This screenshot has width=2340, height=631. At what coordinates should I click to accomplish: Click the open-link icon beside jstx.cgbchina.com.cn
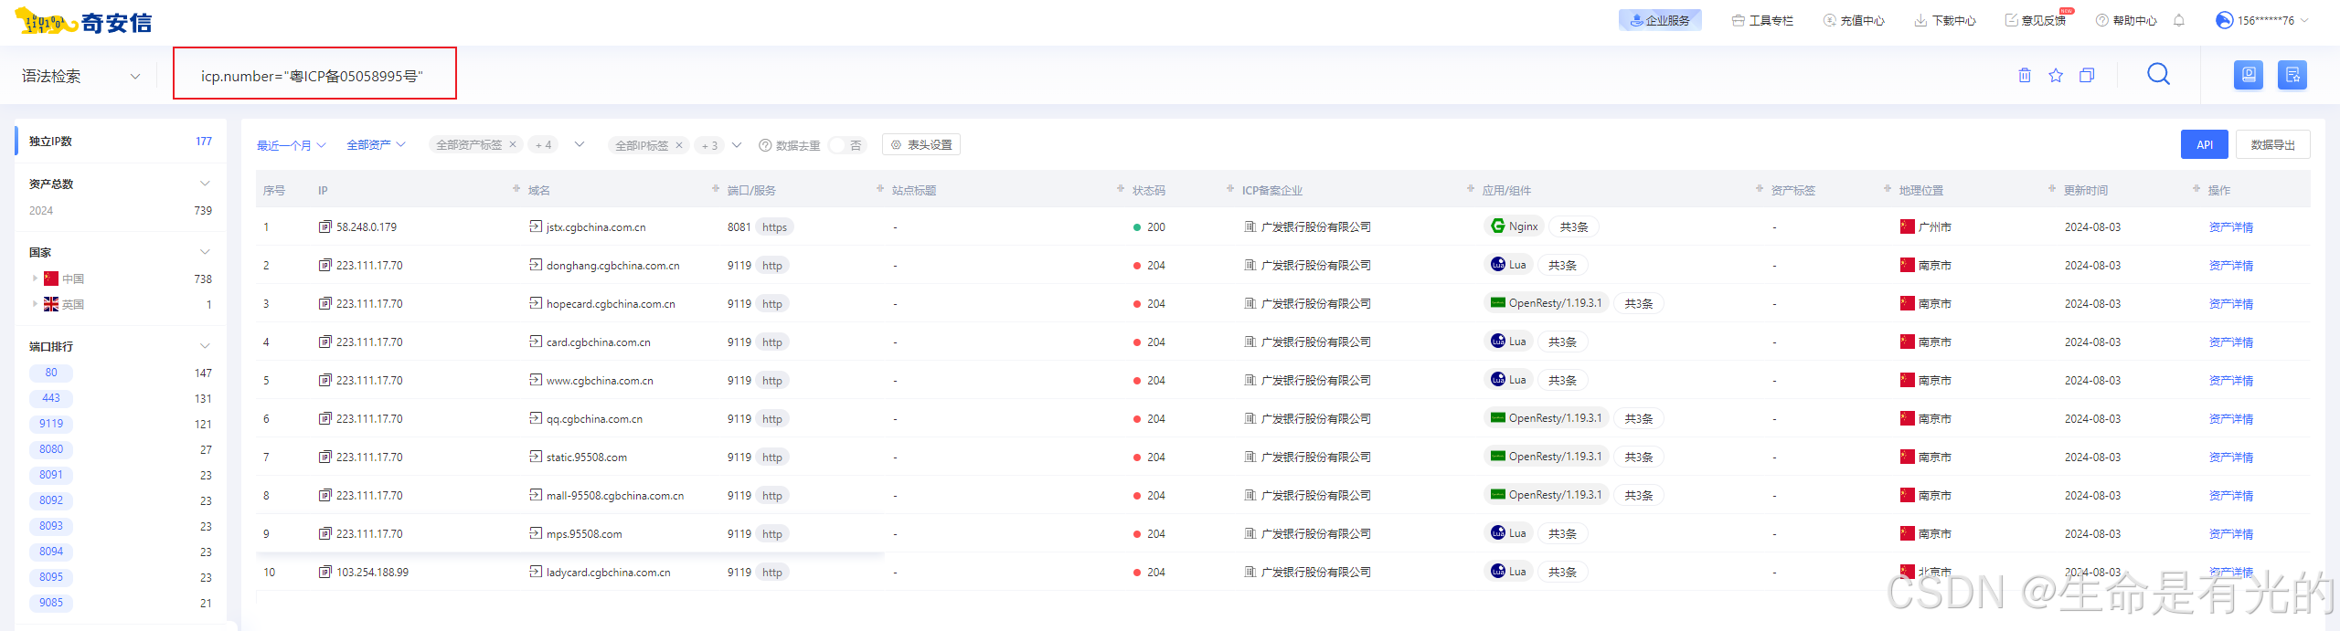[536, 226]
